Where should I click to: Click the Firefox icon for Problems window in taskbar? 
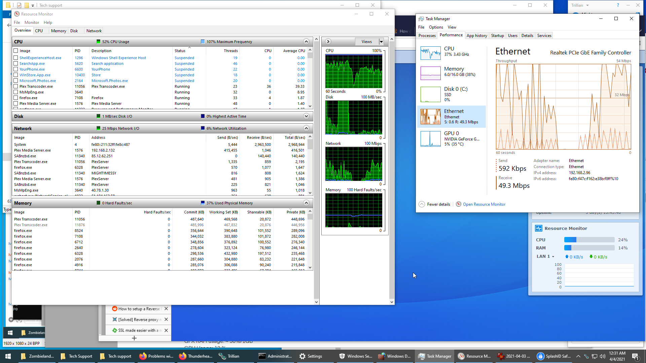pyautogui.click(x=143, y=356)
